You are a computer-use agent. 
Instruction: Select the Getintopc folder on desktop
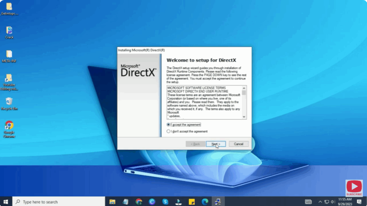click(9, 9)
